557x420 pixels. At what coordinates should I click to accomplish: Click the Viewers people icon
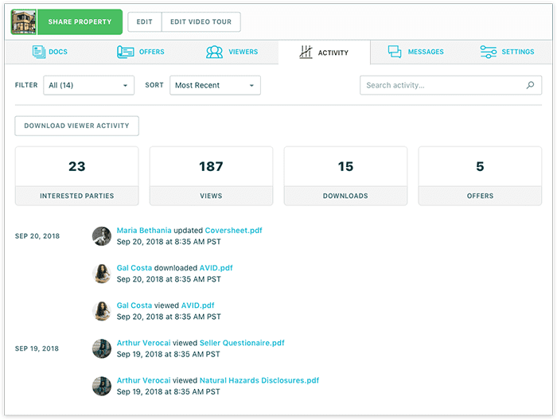(215, 52)
